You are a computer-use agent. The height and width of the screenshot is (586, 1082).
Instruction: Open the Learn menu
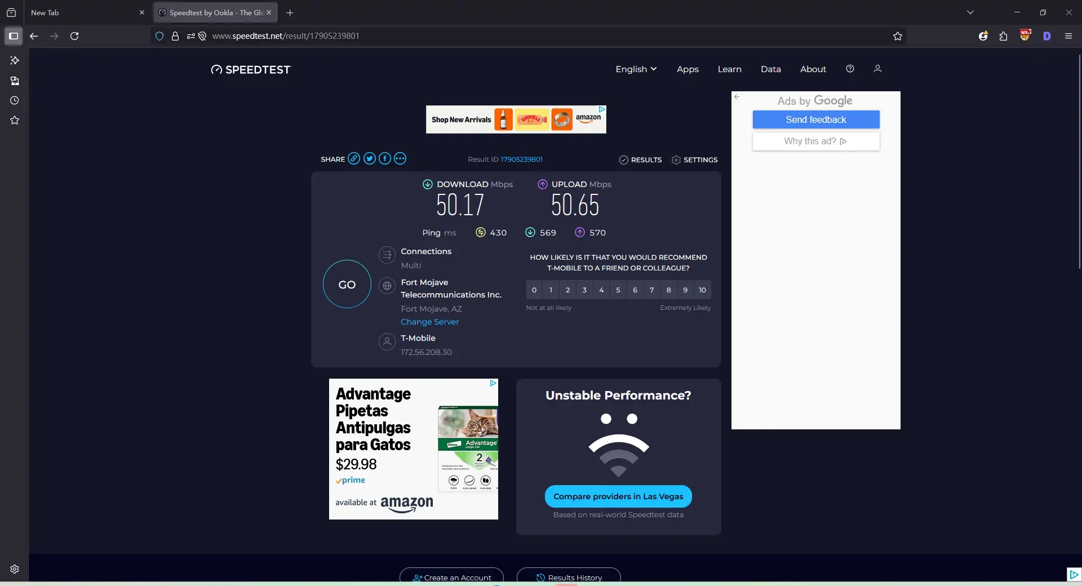click(x=730, y=69)
